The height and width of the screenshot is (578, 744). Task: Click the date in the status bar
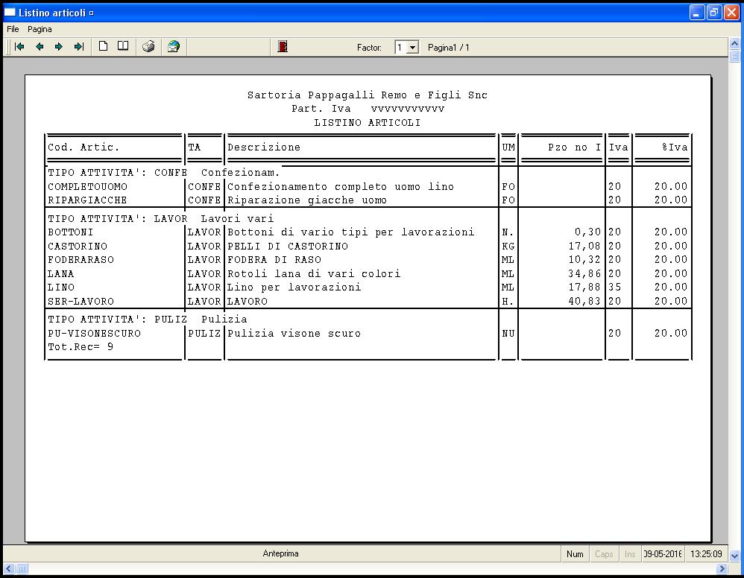tap(663, 554)
